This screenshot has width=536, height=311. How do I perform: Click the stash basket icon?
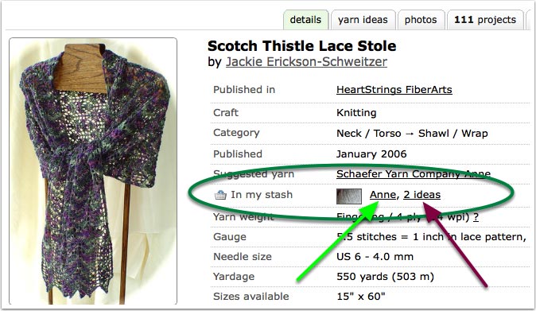click(220, 195)
